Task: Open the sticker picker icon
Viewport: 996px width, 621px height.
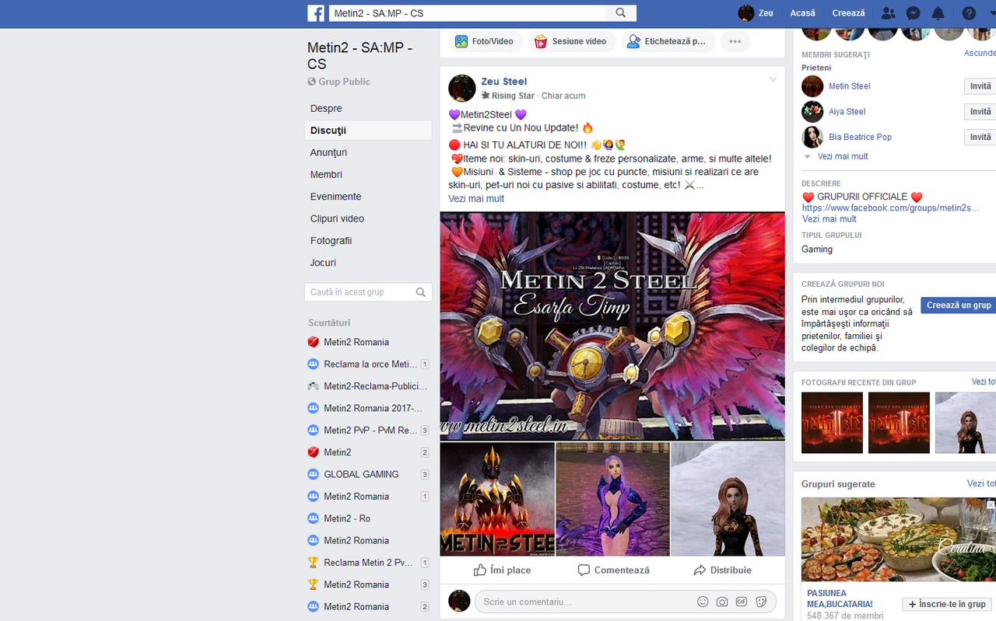Action: [761, 601]
